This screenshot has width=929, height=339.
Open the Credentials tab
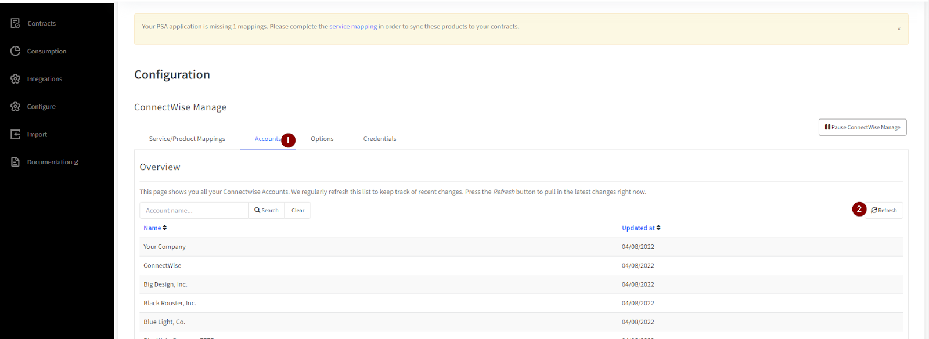click(380, 139)
